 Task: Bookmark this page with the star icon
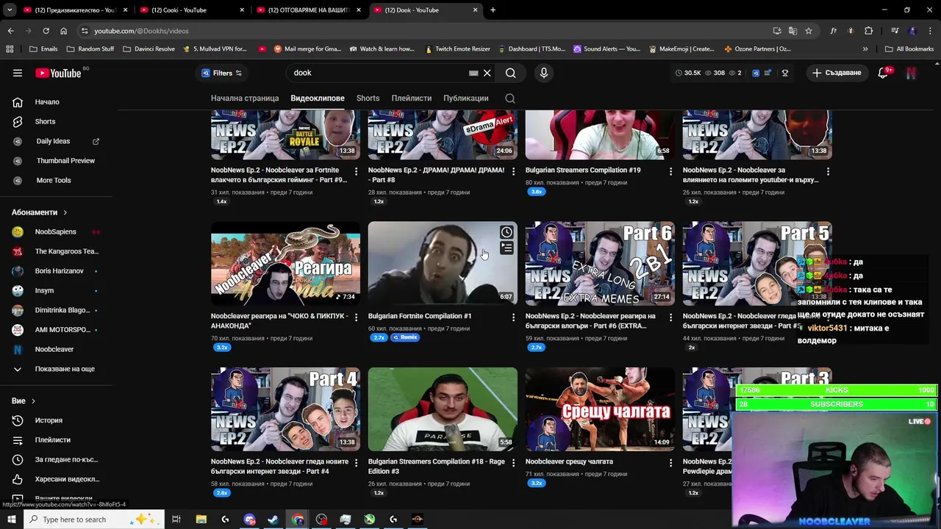click(809, 31)
